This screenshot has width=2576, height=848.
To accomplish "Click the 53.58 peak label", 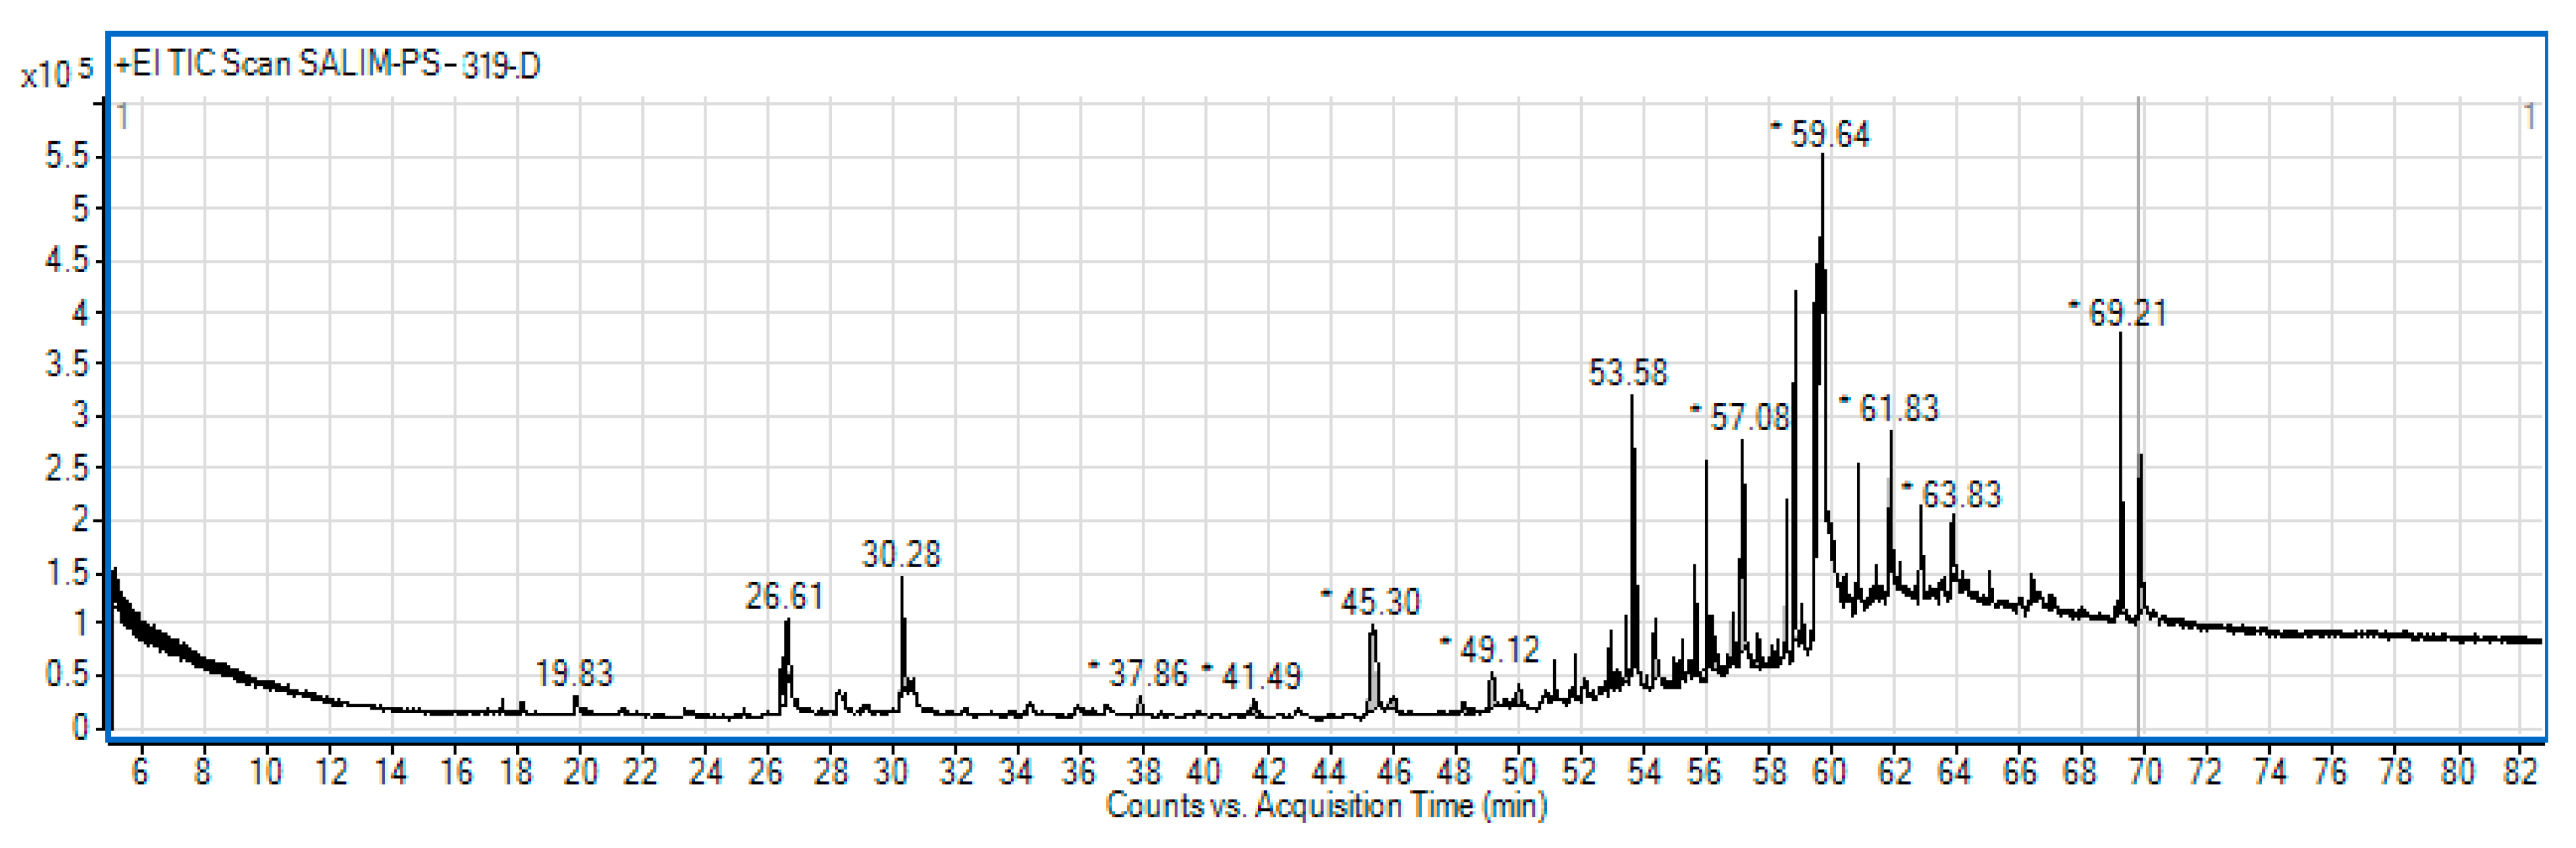I will pyautogui.click(x=1628, y=373).
